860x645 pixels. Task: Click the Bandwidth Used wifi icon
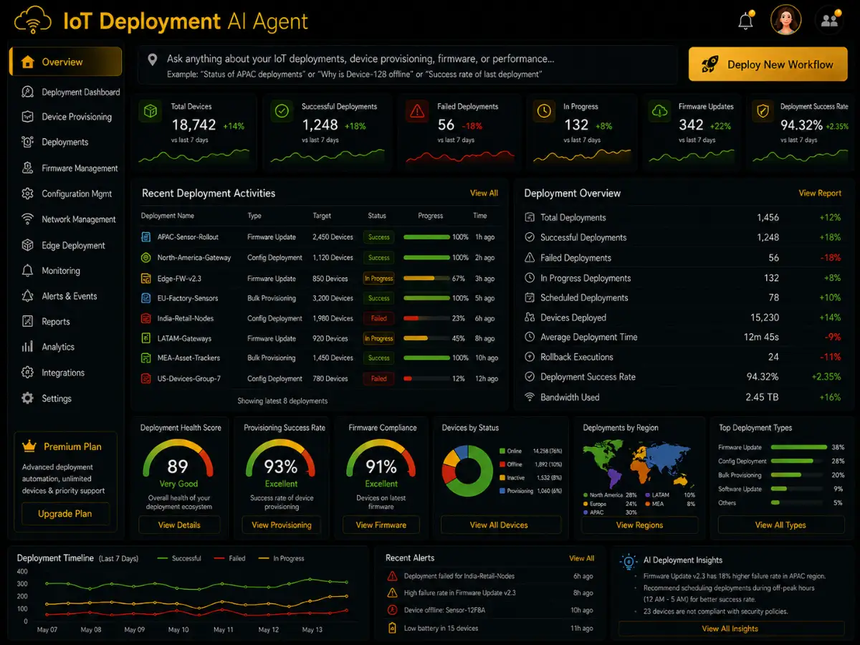[530, 397]
